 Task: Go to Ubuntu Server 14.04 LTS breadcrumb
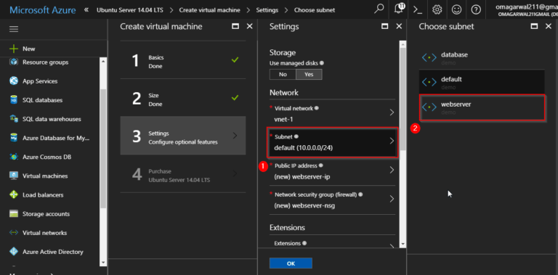pos(130,10)
